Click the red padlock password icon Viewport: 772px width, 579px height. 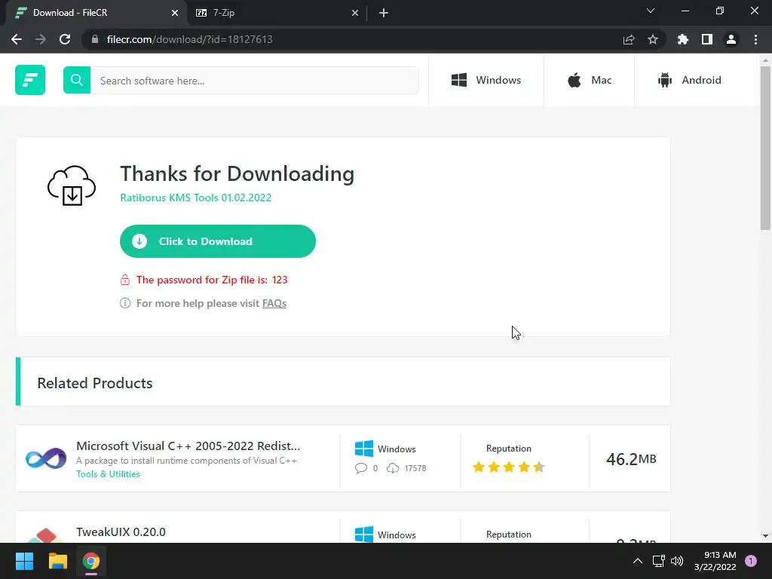[x=125, y=280]
